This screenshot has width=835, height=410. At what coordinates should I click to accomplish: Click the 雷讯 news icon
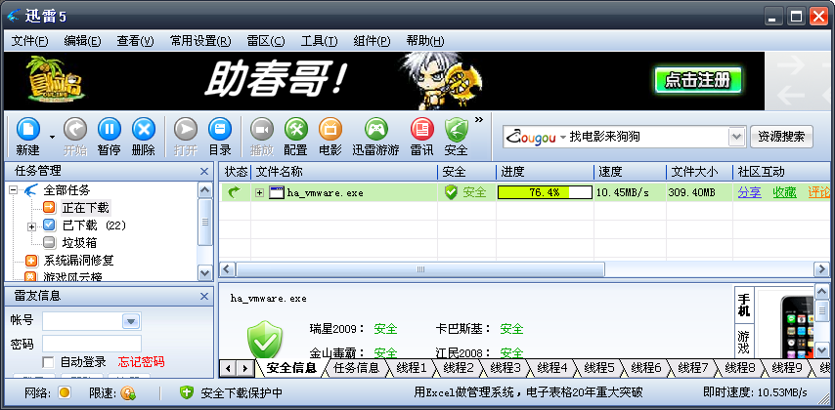coord(421,129)
